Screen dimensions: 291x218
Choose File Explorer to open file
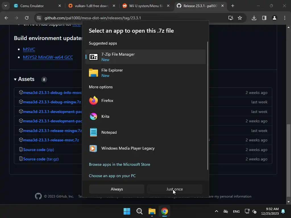tap(145, 73)
